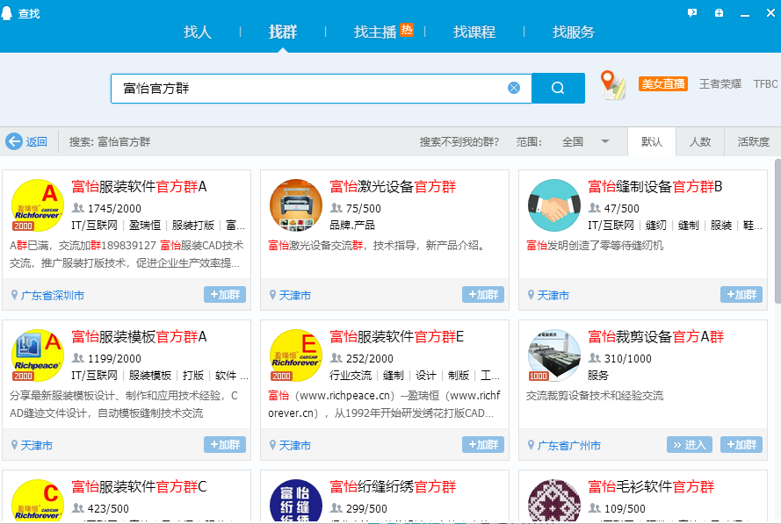Sort results by 活跃度

pyautogui.click(x=752, y=141)
